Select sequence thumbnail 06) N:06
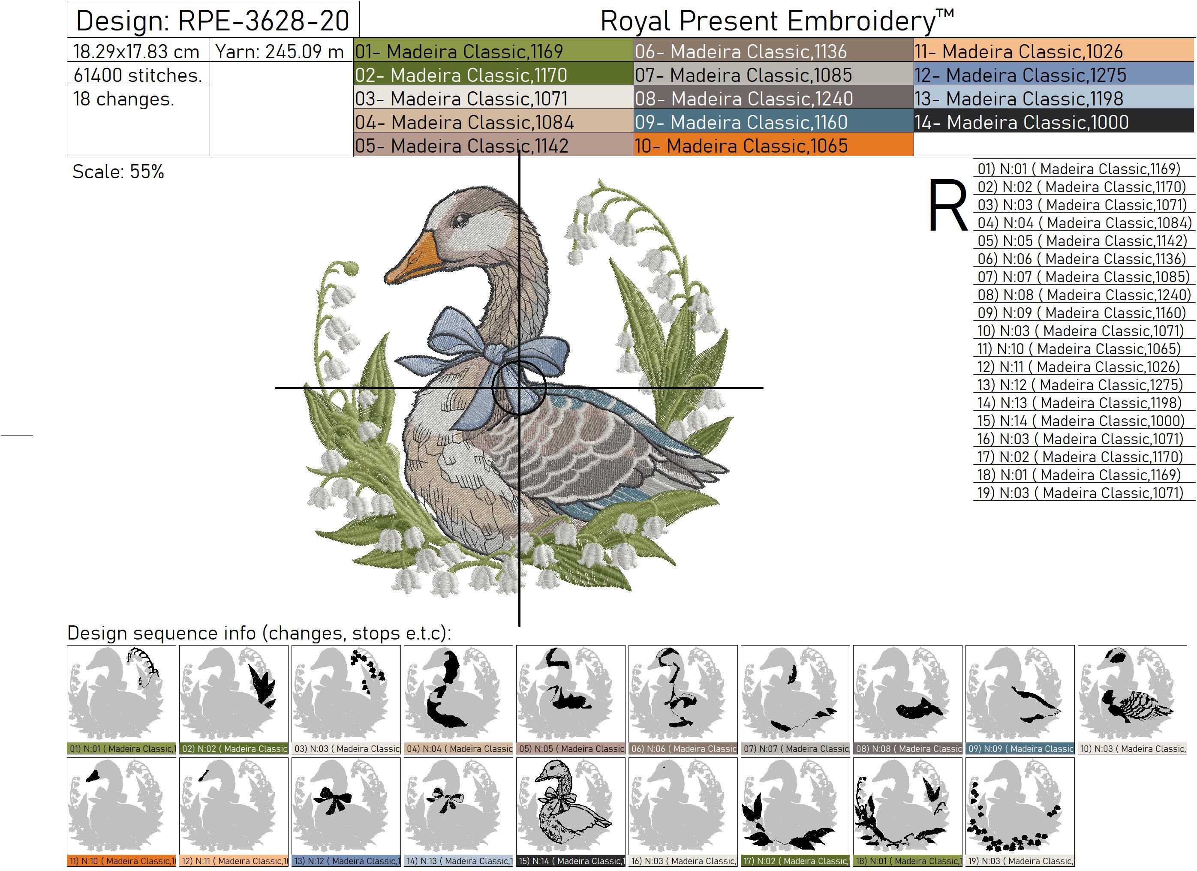This screenshot has width=1197, height=871. coord(683,700)
